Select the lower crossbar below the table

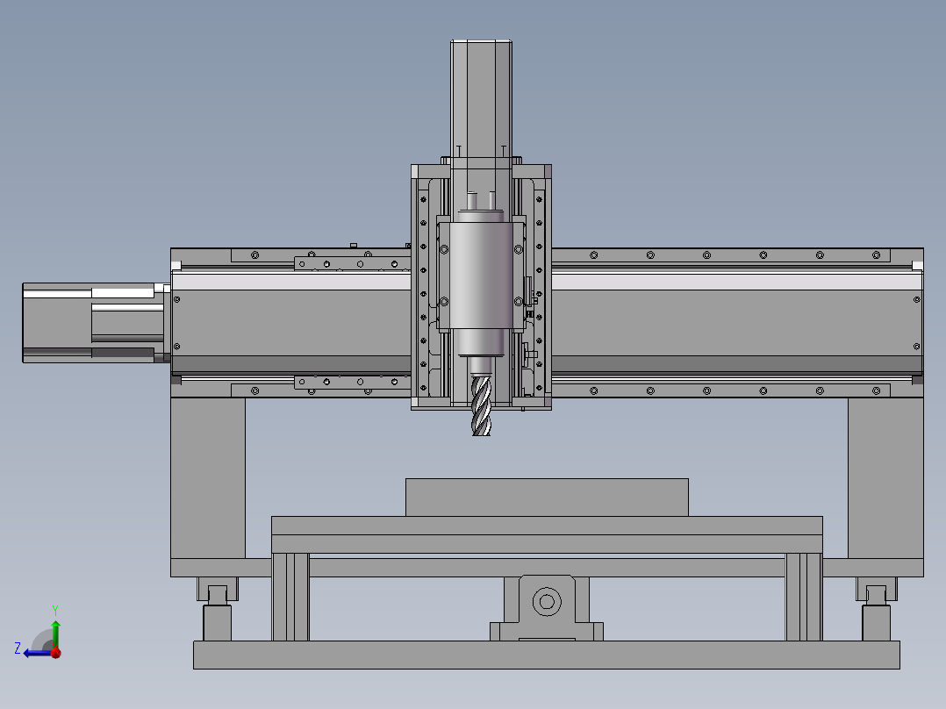547,567
